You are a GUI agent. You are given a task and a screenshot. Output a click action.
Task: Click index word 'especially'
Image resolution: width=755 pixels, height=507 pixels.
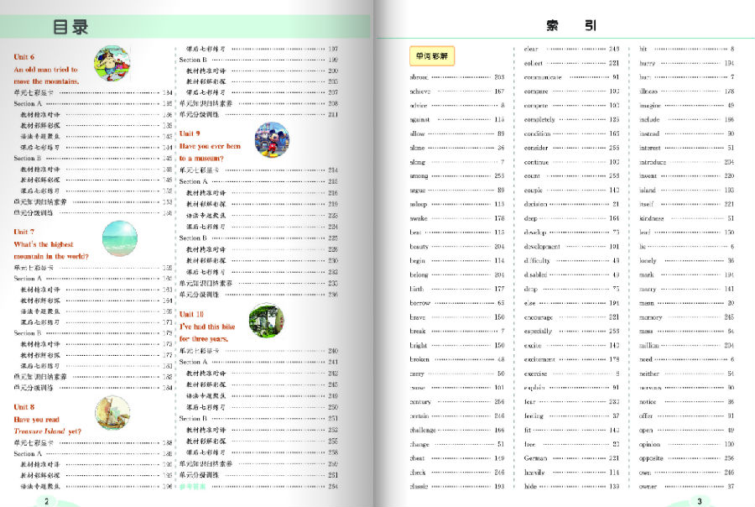538,331
